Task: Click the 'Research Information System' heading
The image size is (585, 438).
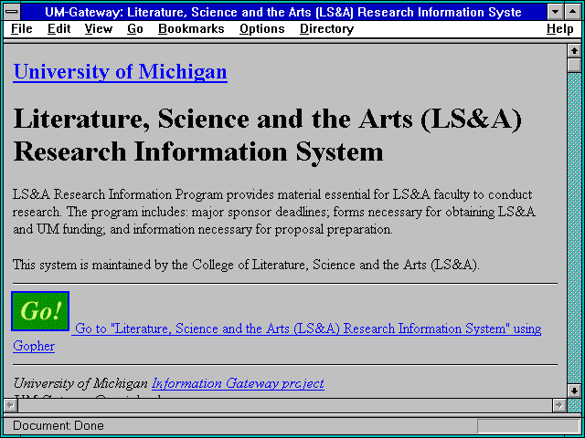Action: (198, 151)
